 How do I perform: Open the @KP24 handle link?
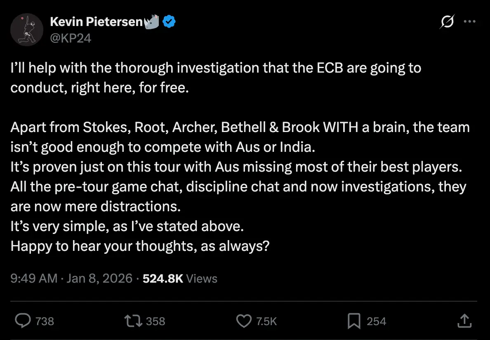click(71, 38)
